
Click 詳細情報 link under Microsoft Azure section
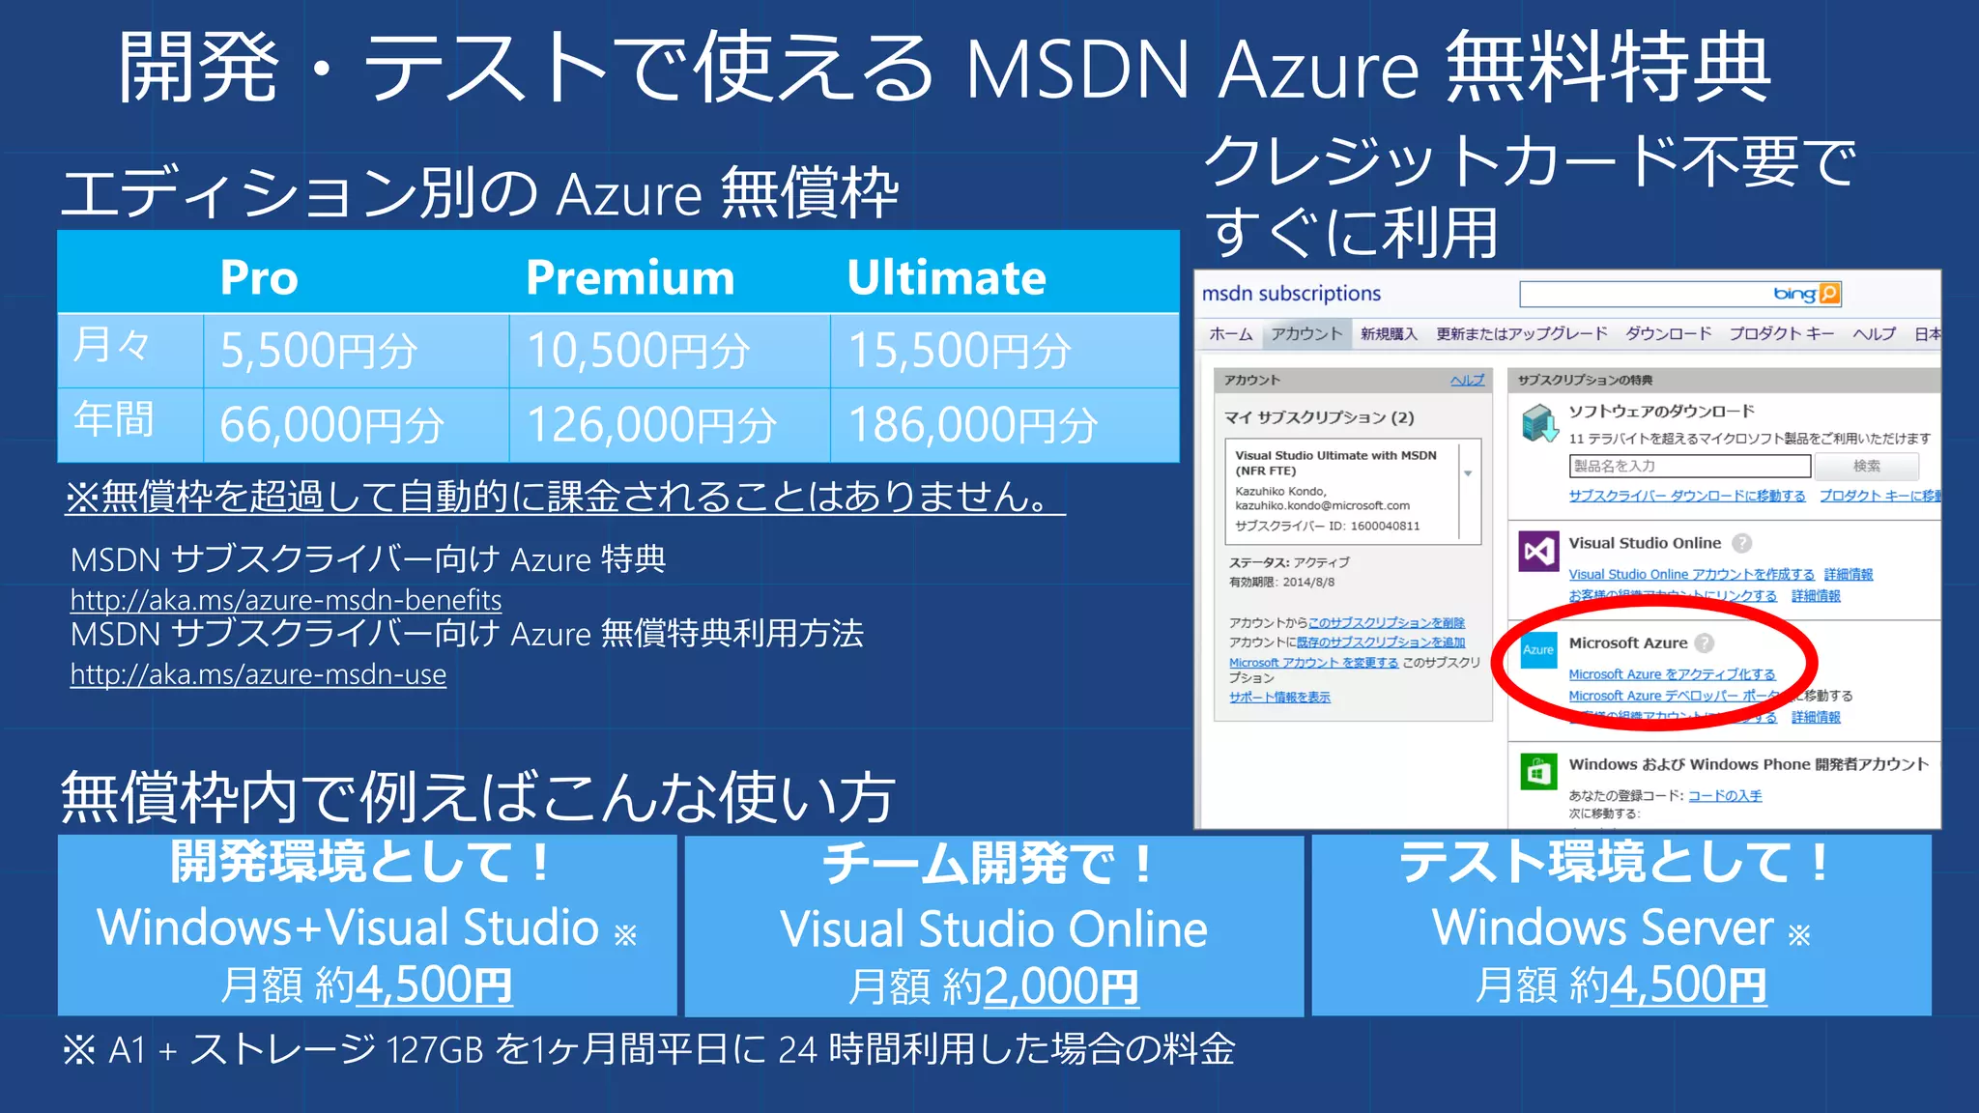point(1816,717)
